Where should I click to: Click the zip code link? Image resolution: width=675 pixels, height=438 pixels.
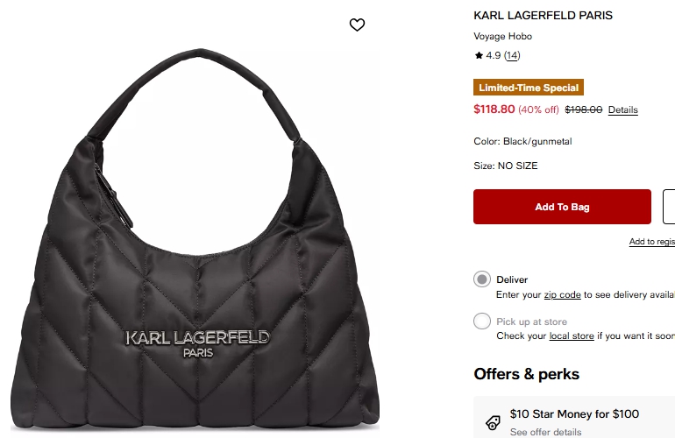click(x=562, y=294)
